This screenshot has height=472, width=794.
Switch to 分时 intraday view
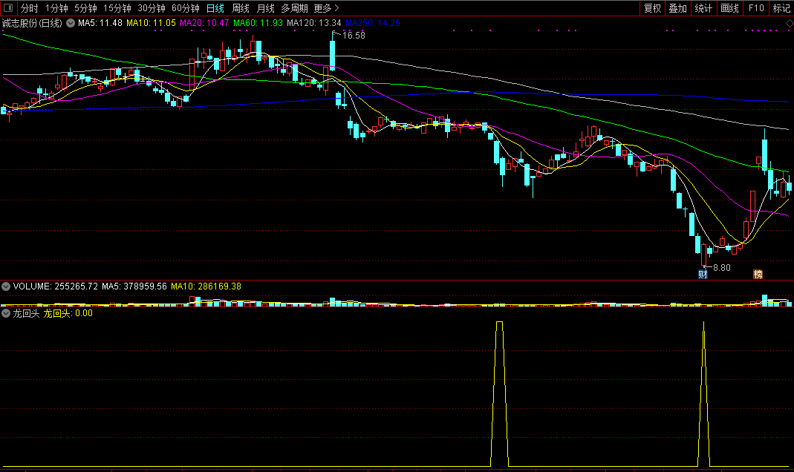pyautogui.click(x=30, y=8)
